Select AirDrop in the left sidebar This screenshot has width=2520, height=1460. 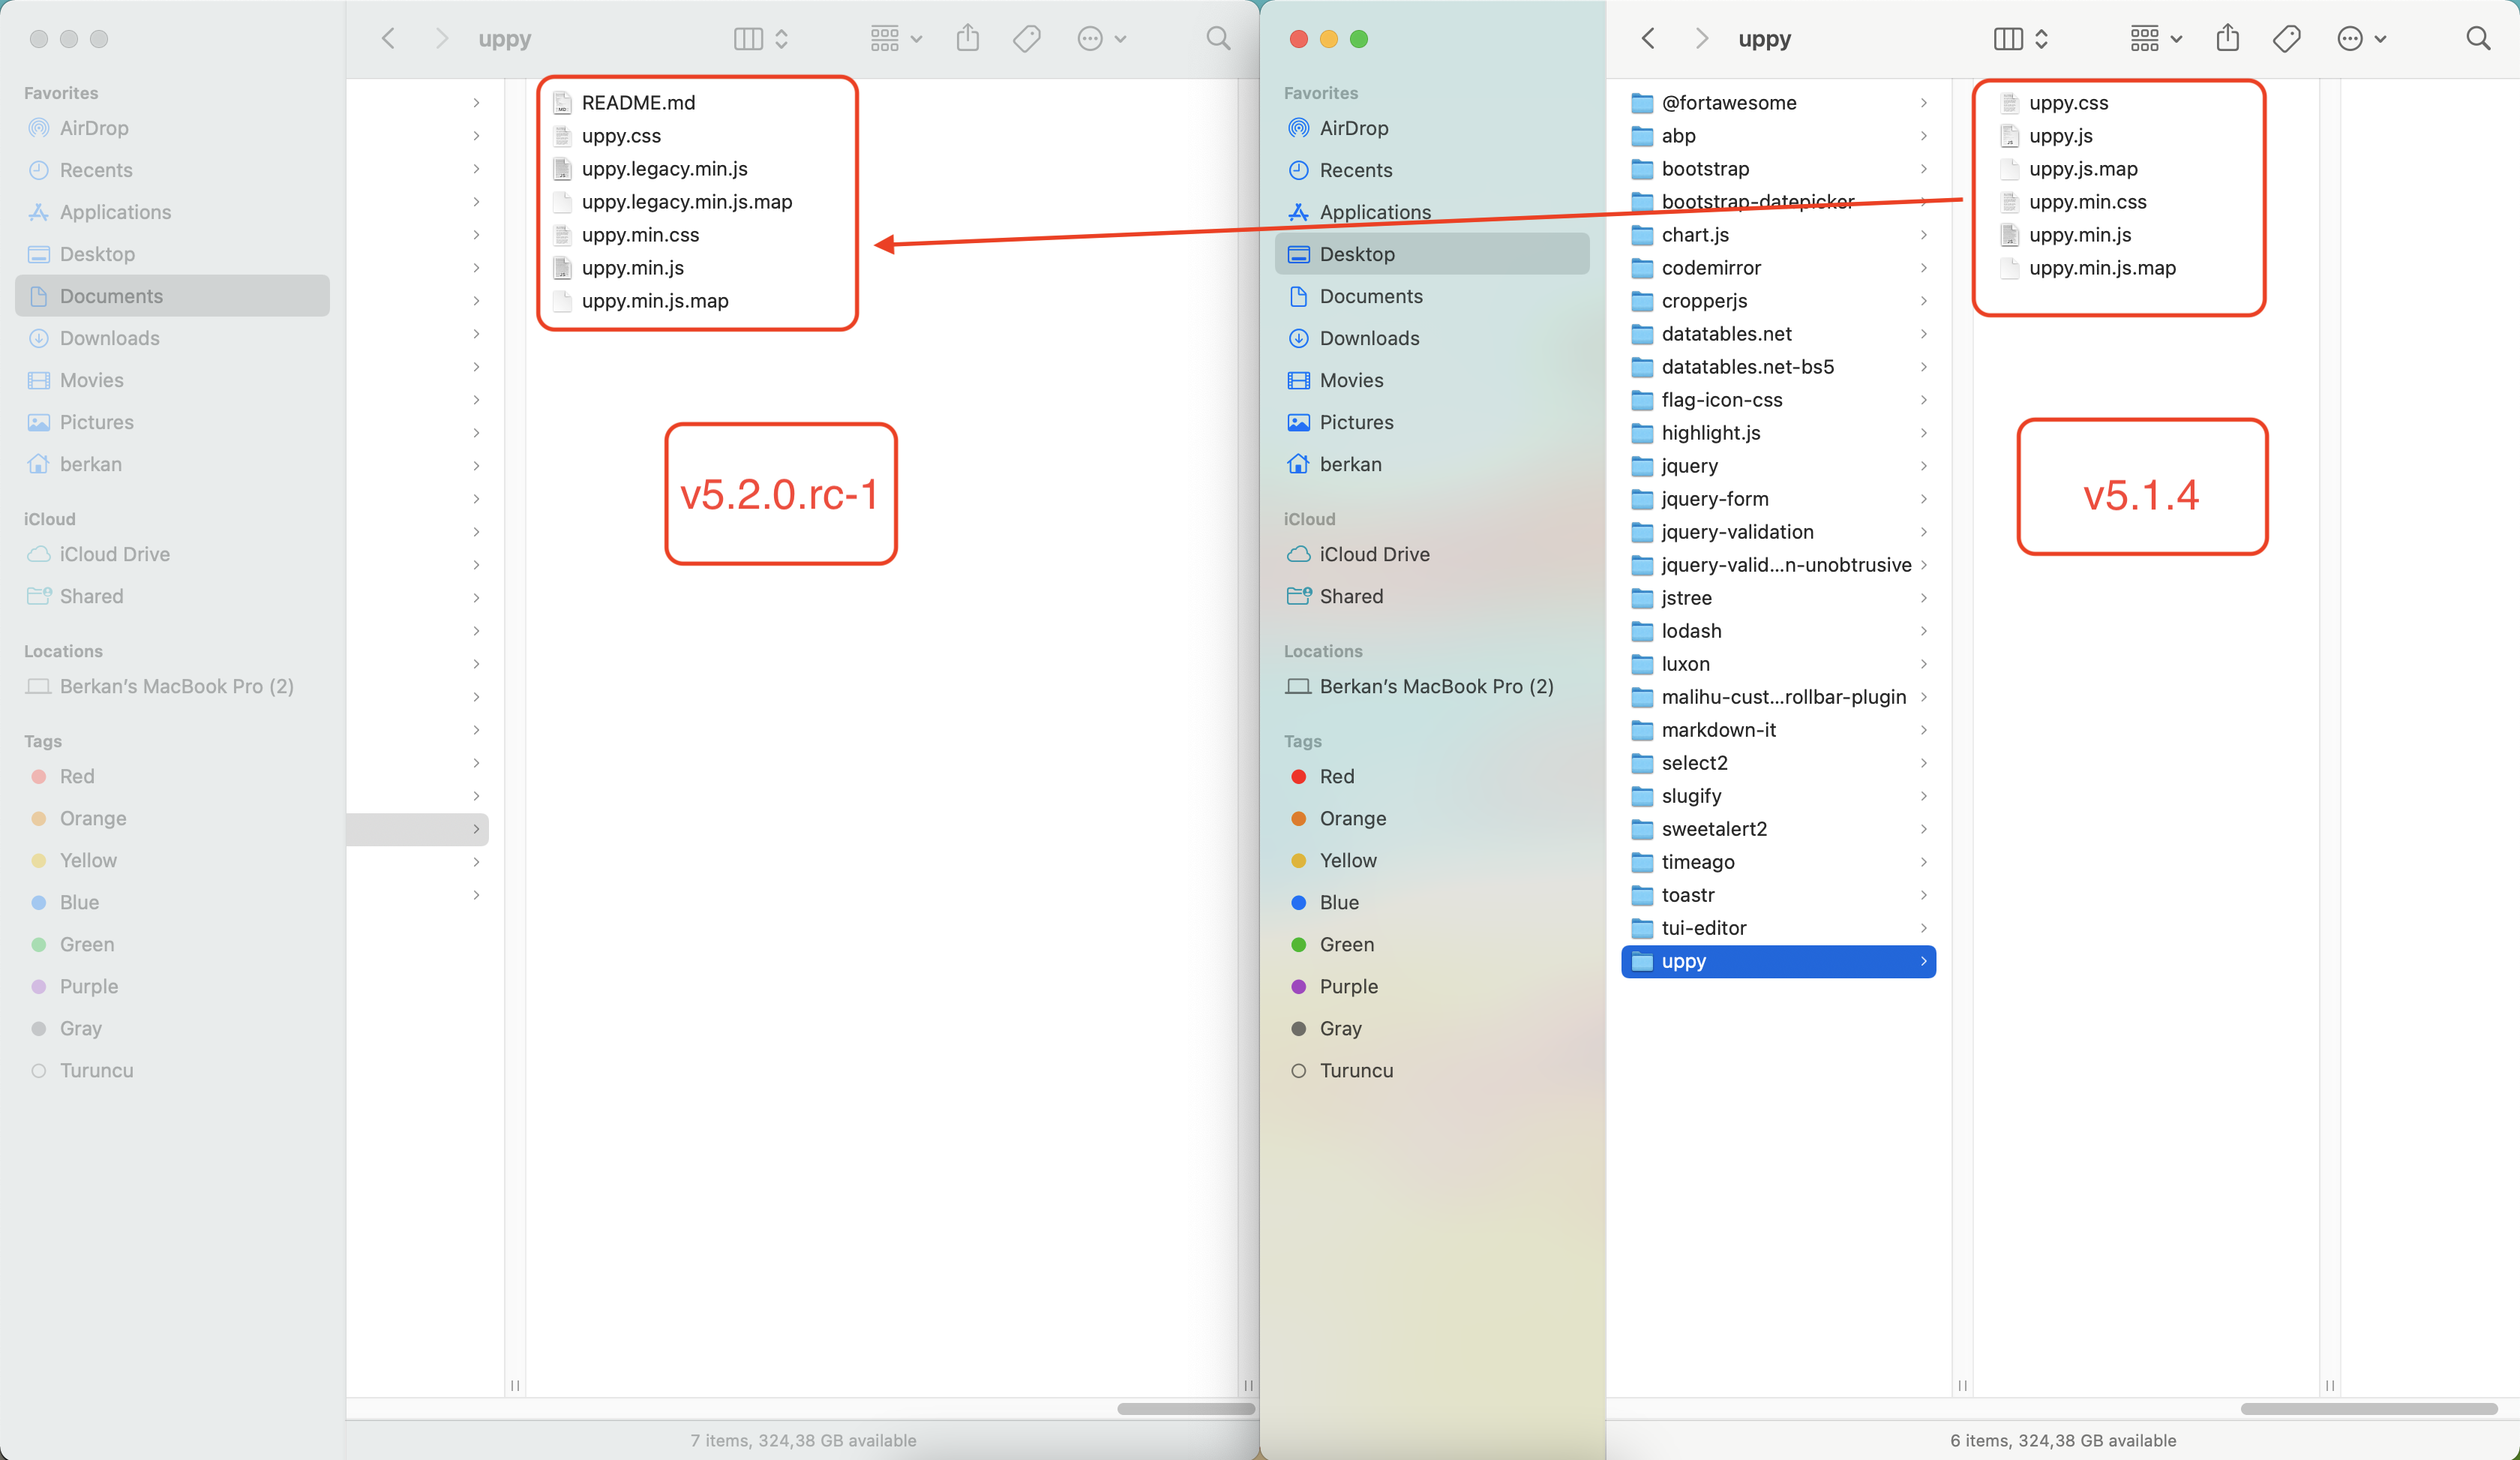[94, 128]
